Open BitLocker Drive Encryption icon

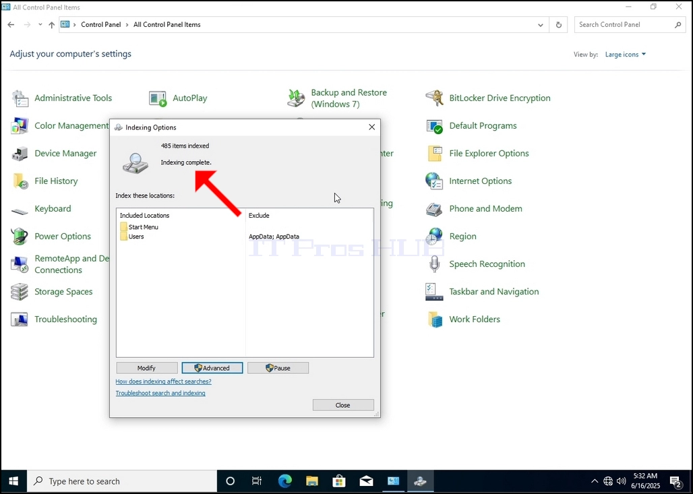click(434, 98)
